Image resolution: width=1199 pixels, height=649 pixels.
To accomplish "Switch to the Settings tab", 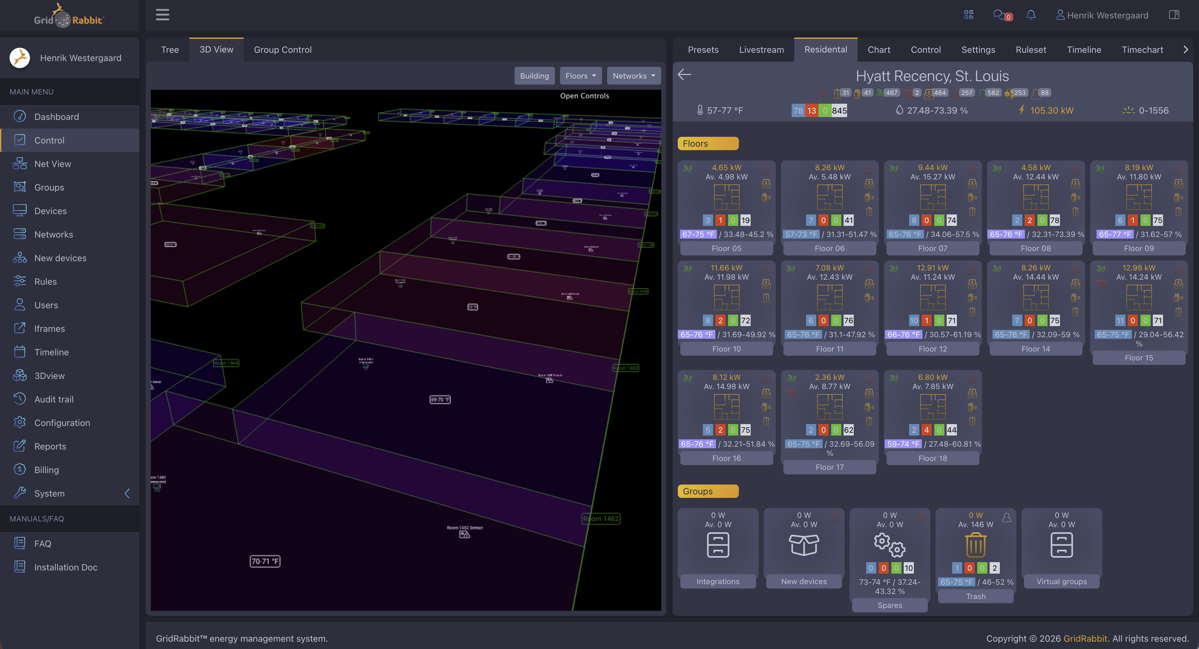I will pyautogui.click(x=978, y=49).
